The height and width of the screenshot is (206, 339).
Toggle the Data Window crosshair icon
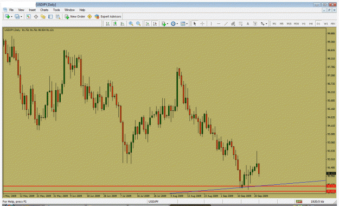point(36,16)
